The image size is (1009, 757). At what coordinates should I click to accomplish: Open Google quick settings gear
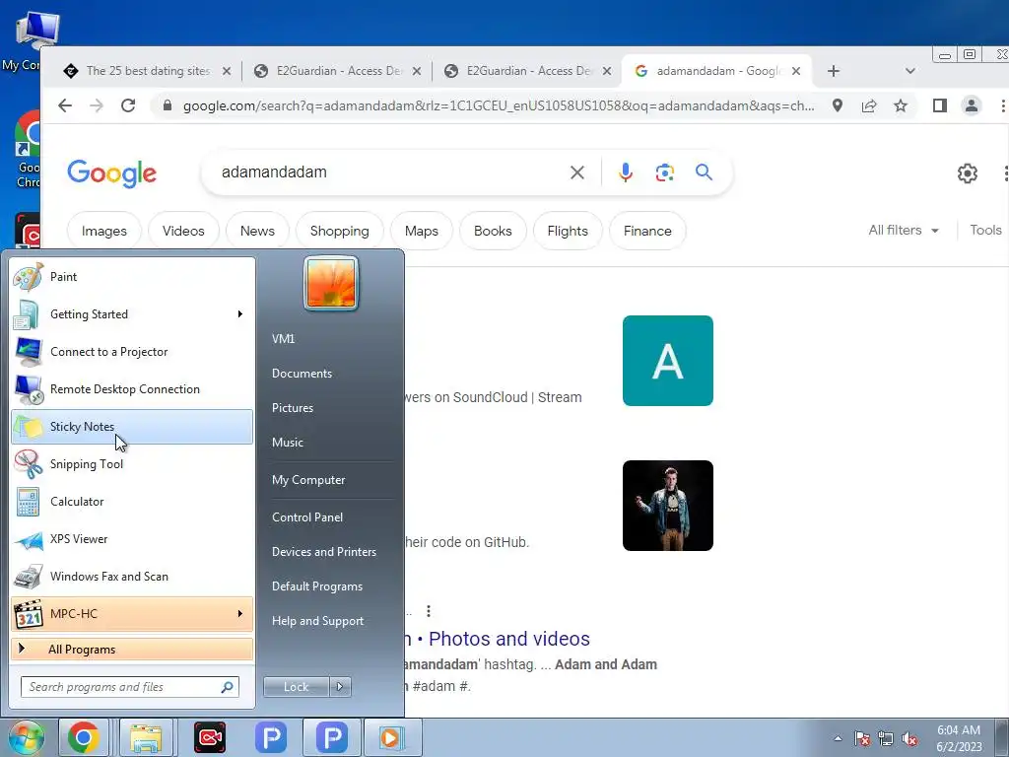point(968,173)
